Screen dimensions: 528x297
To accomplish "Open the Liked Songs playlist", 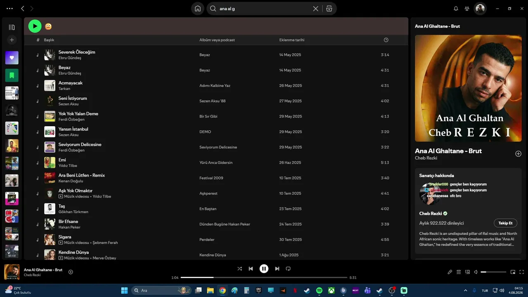I will (x=12, y=58).
